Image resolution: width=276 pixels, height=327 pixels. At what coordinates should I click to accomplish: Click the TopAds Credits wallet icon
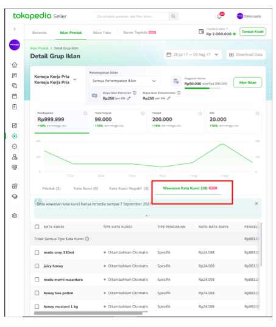tap(201, 32)
